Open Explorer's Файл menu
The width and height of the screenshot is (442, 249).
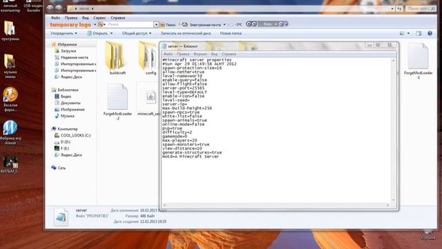coord(55,17)
